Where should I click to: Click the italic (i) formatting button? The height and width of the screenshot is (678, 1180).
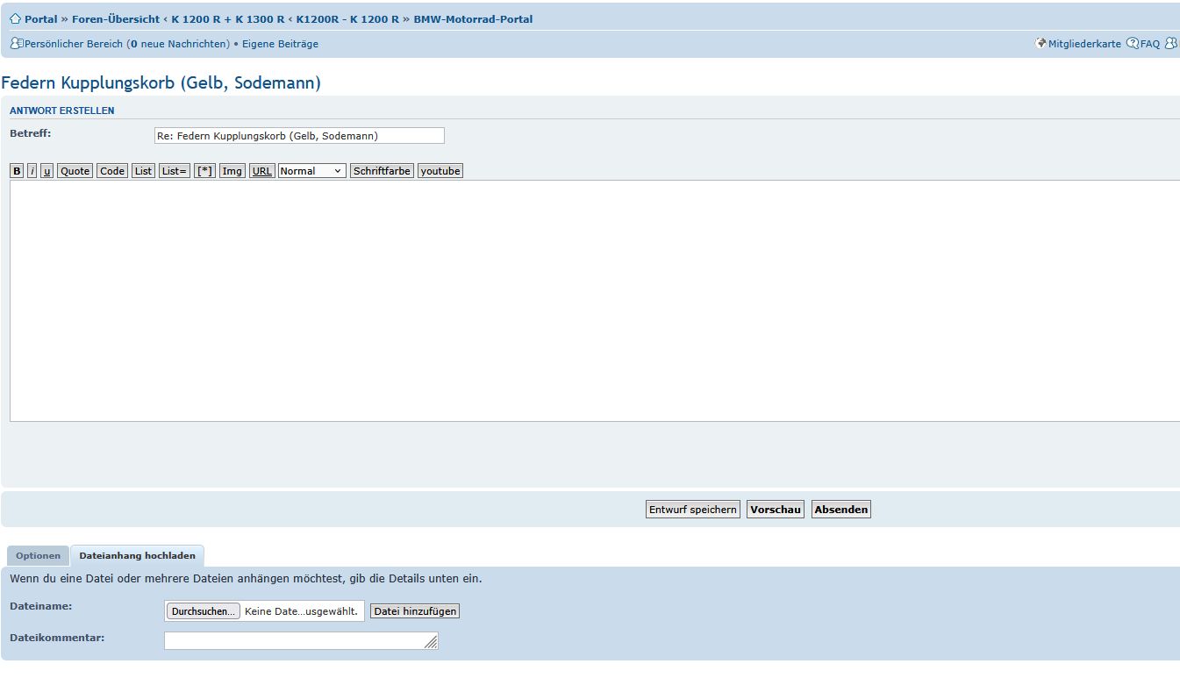pos(32,171)
